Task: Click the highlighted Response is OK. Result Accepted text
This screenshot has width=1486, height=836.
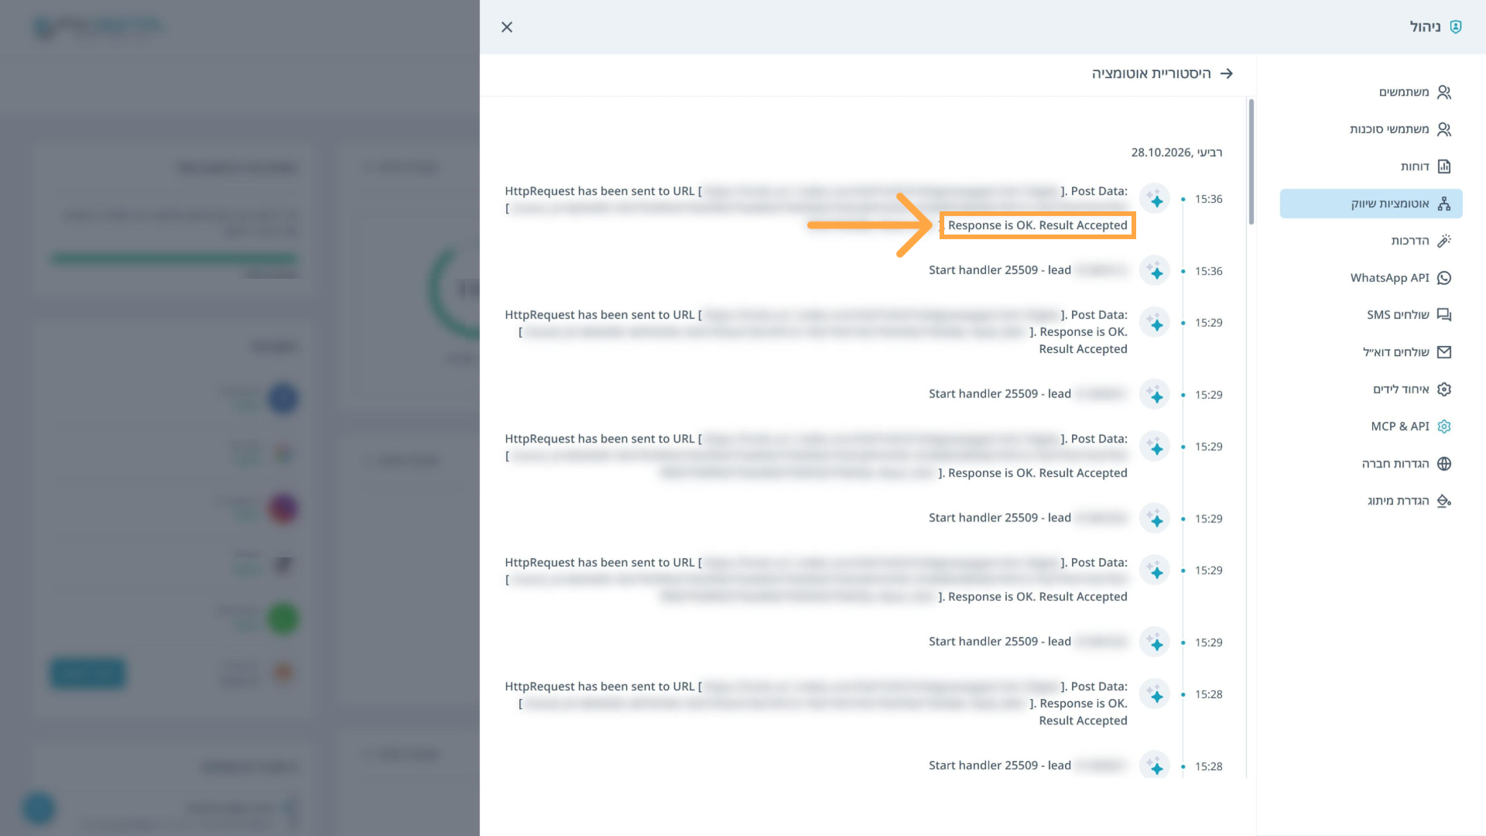Action: click(x=1037, y=225)
